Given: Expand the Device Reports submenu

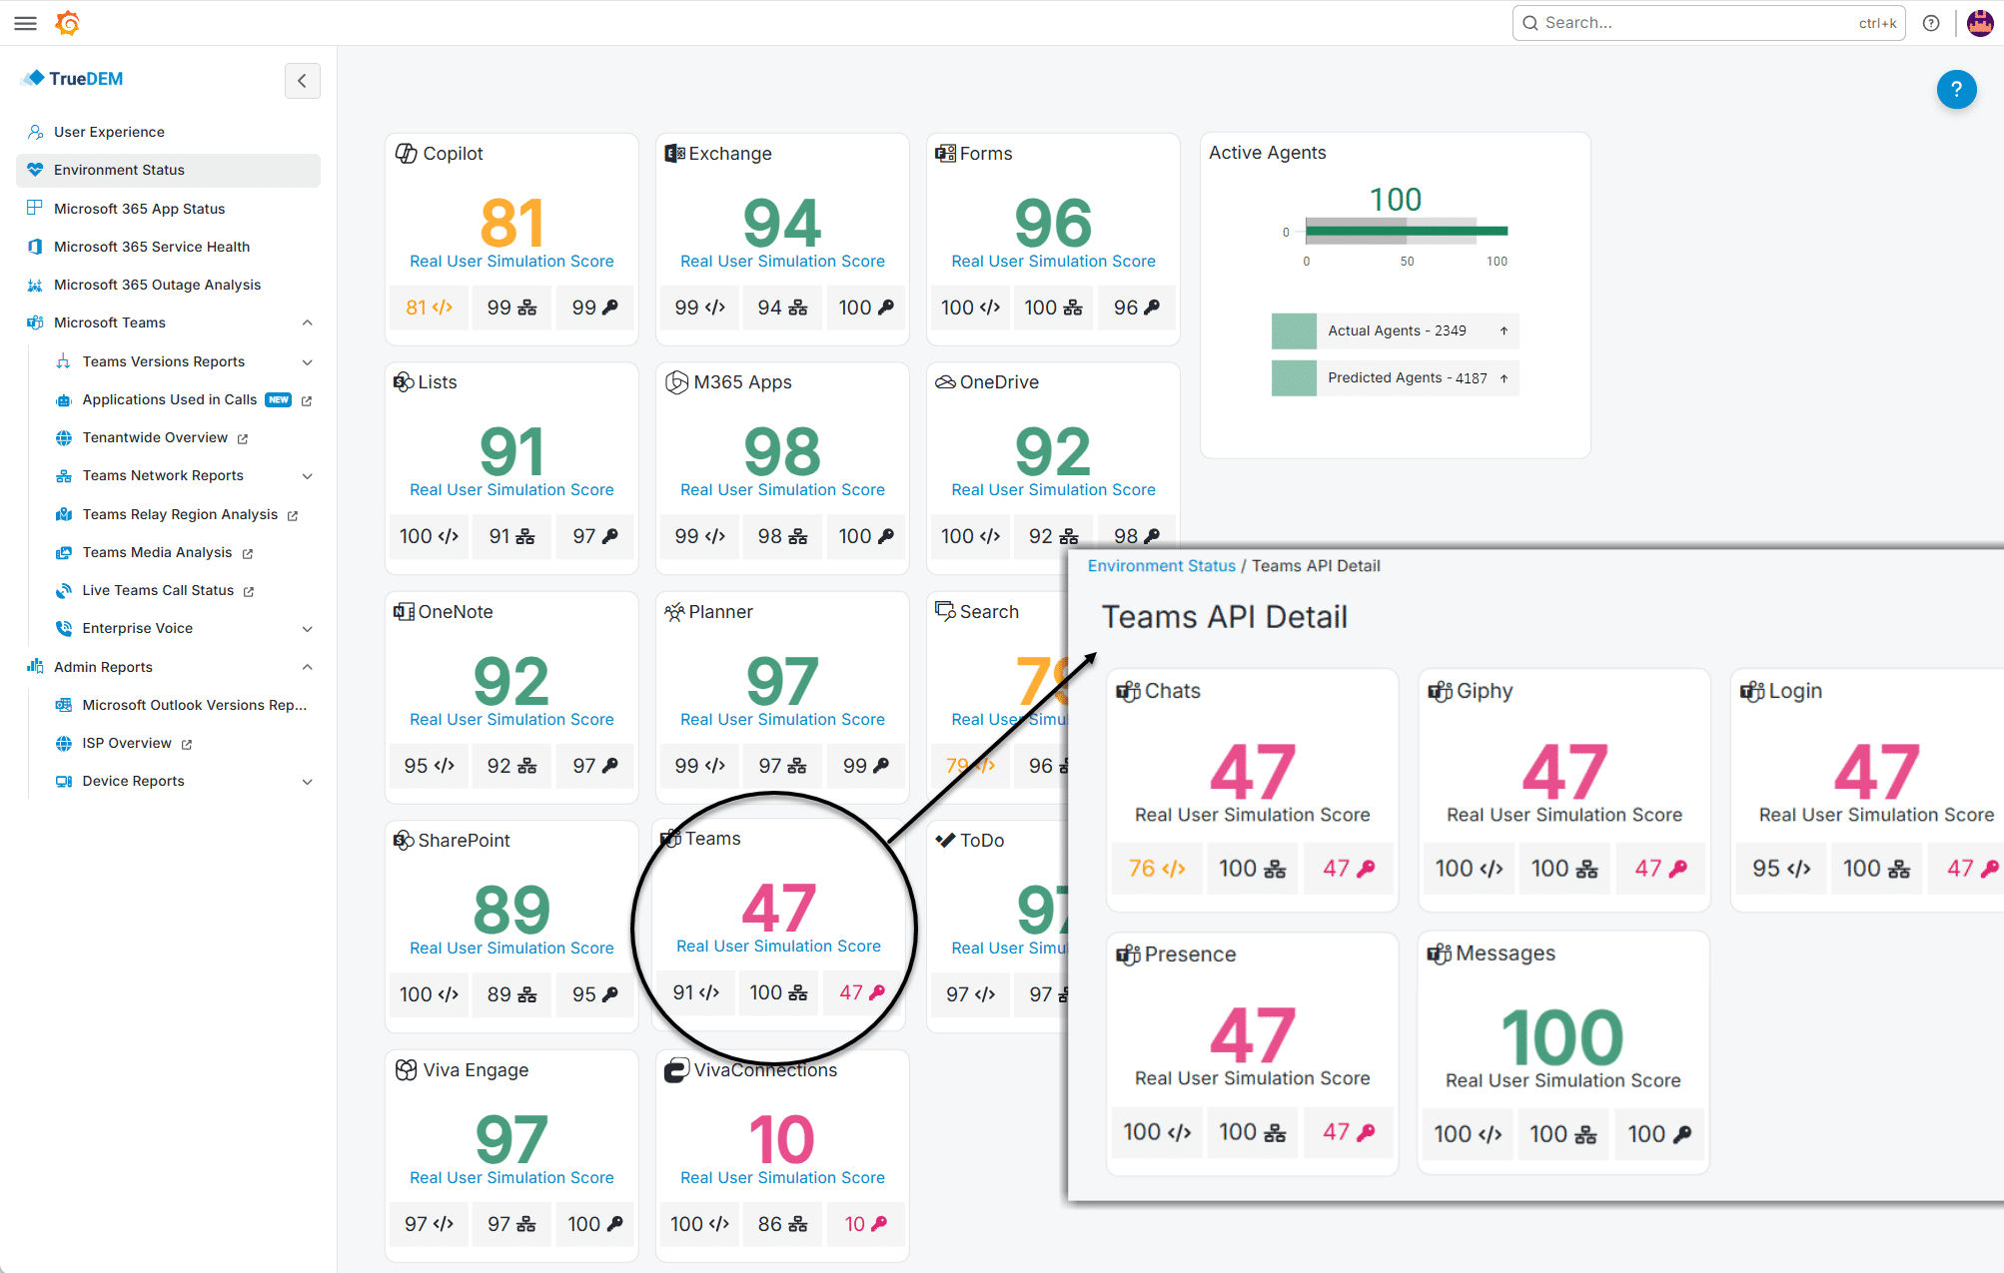Looking at the screenshot, I should pos(308,782).
